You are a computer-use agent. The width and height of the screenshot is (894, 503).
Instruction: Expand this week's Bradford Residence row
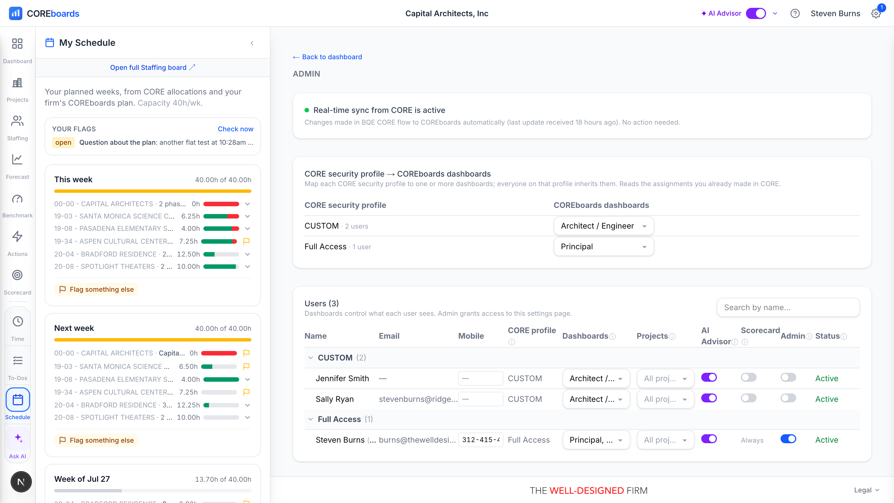(x=248, y=255)
